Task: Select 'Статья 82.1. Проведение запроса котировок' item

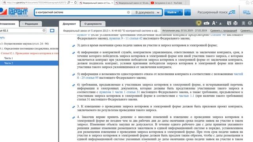Action: pos(29,53)
